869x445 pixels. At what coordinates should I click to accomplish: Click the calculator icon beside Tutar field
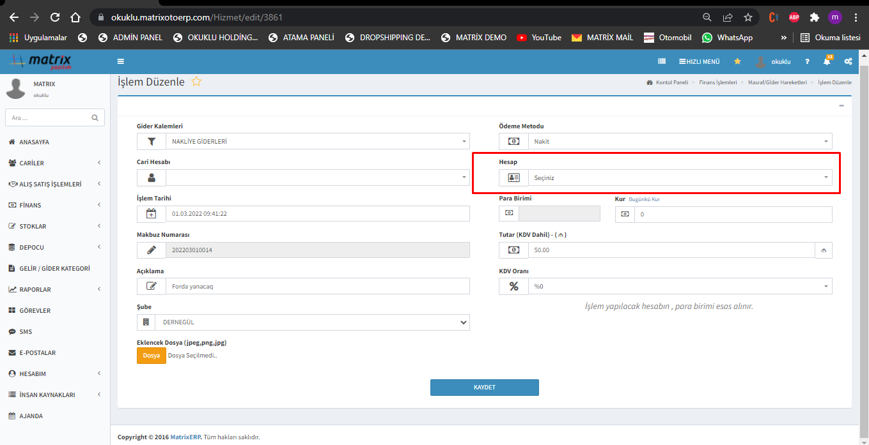click(824, 250)
